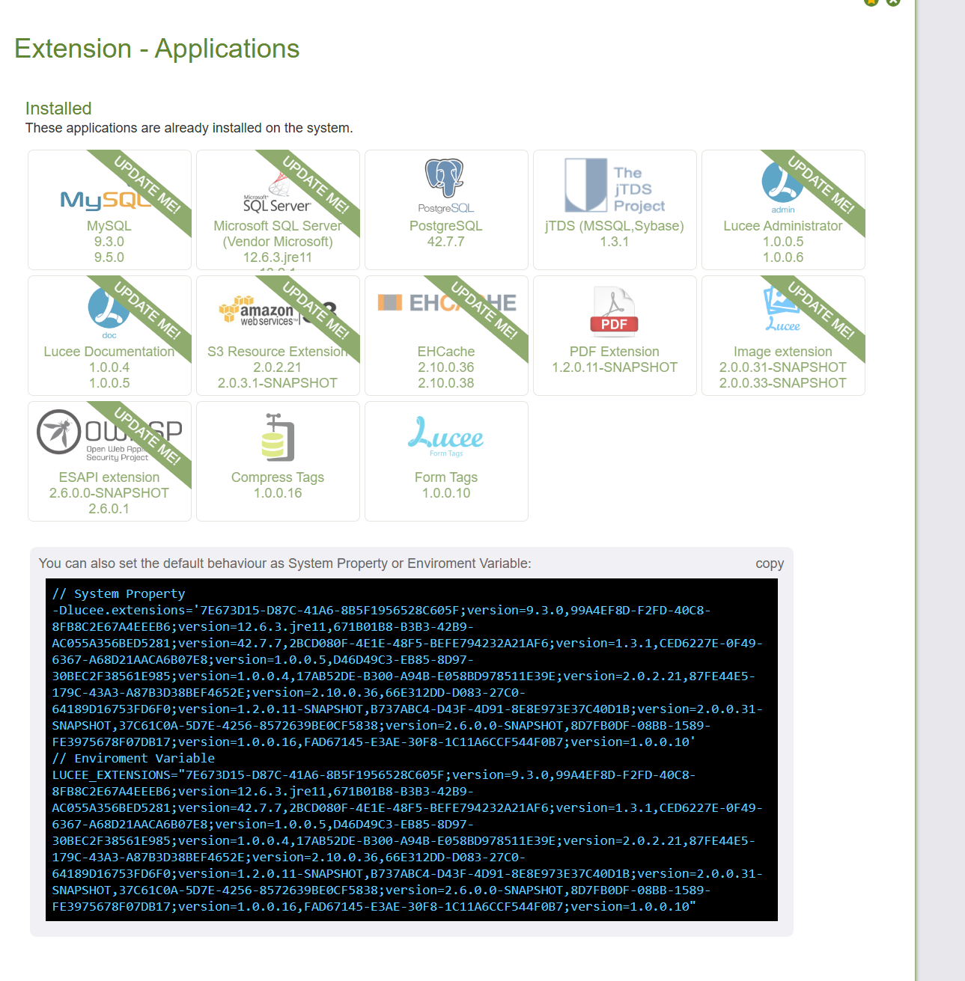Click the PostgreSQL 42.7.7 version text
965x981 pixels.
(x=445, y=242)
